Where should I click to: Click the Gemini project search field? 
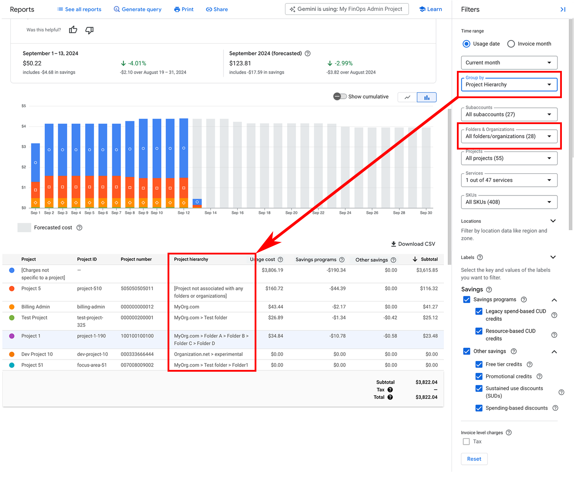tap(347, 9)
